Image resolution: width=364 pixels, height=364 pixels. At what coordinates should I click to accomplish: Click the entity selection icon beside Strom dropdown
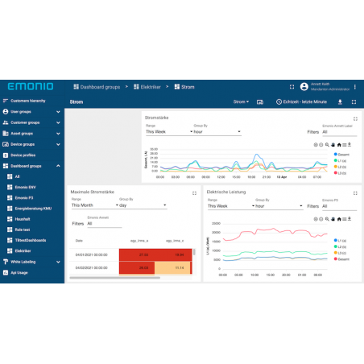click(260, 102)
